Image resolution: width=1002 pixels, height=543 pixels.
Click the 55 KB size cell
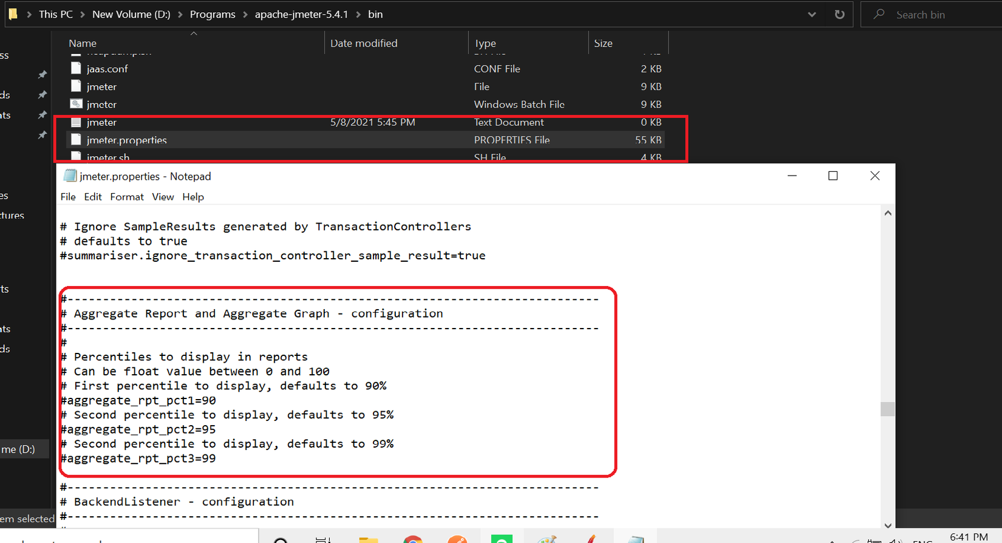649,140
